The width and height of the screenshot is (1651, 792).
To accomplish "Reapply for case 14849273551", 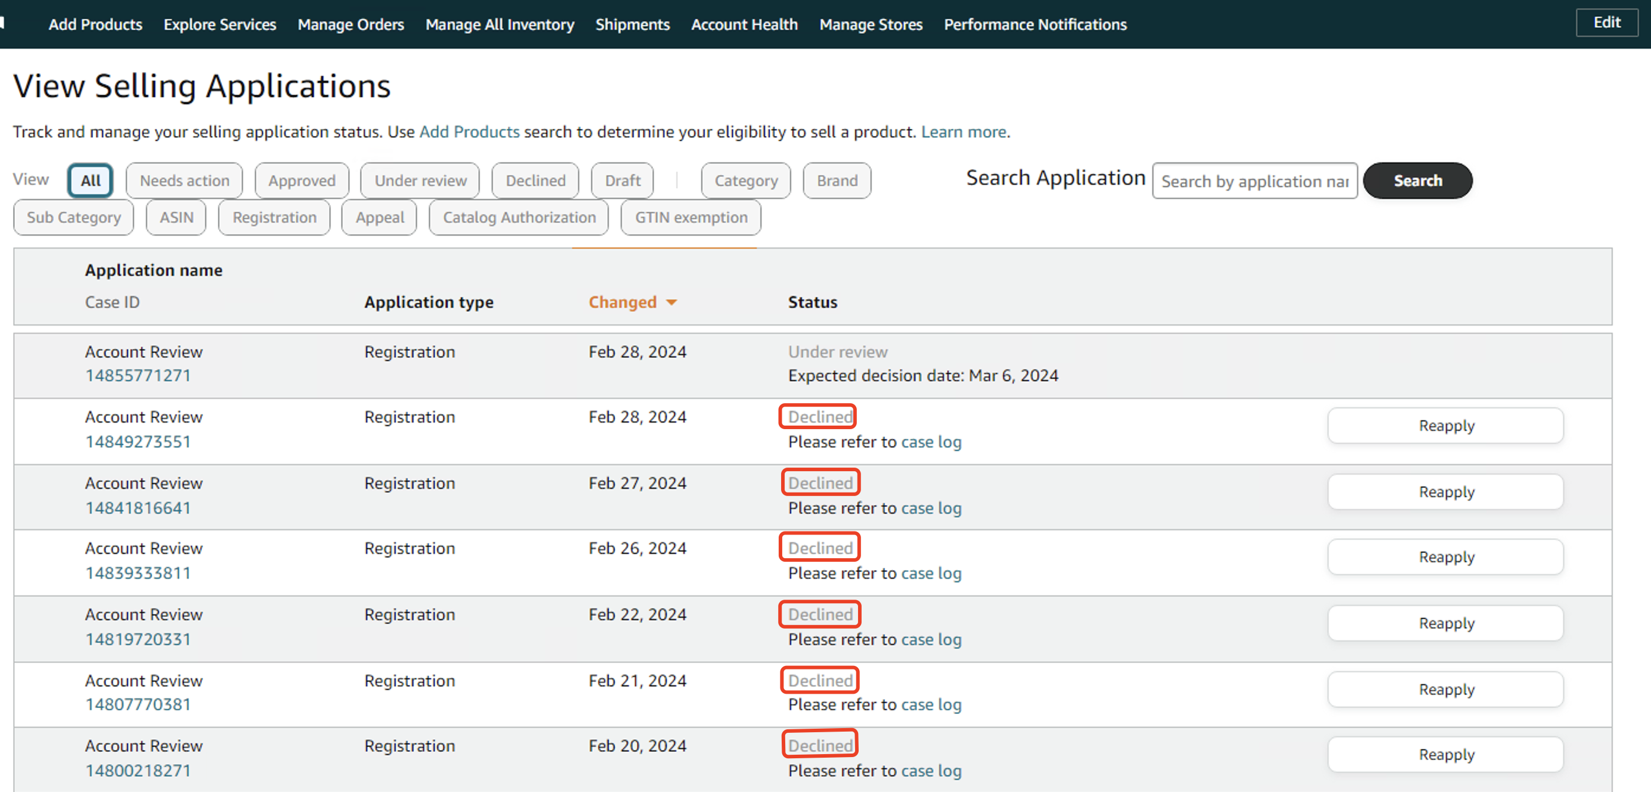I will coord(1446,426).
